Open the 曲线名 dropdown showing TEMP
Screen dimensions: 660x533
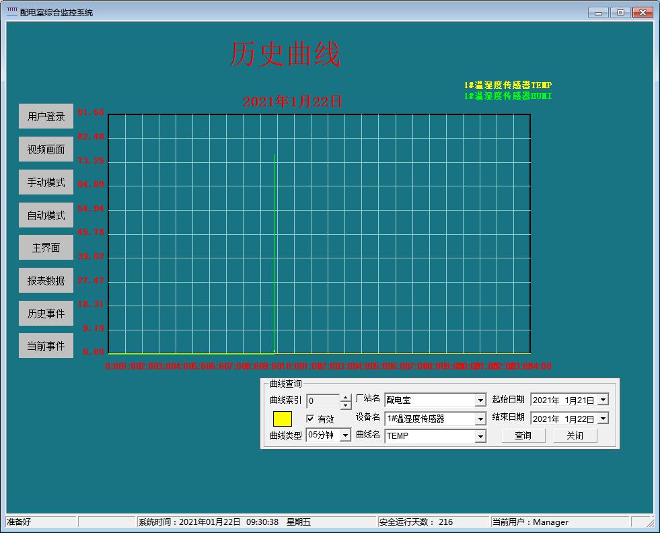click(480, 436)
